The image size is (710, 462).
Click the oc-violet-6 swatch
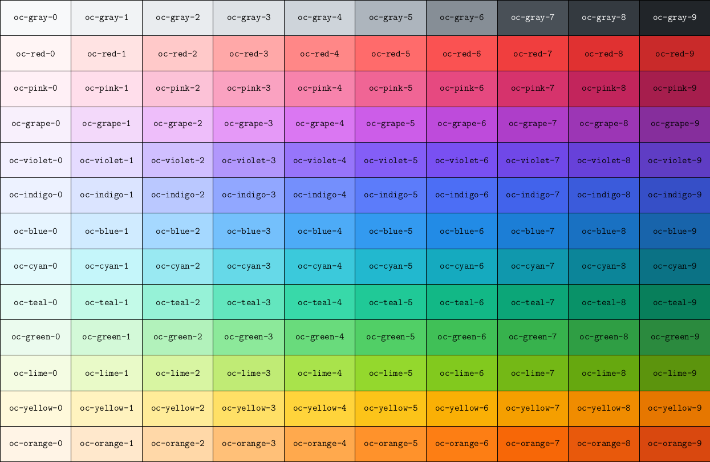click(x=461, y=160)
